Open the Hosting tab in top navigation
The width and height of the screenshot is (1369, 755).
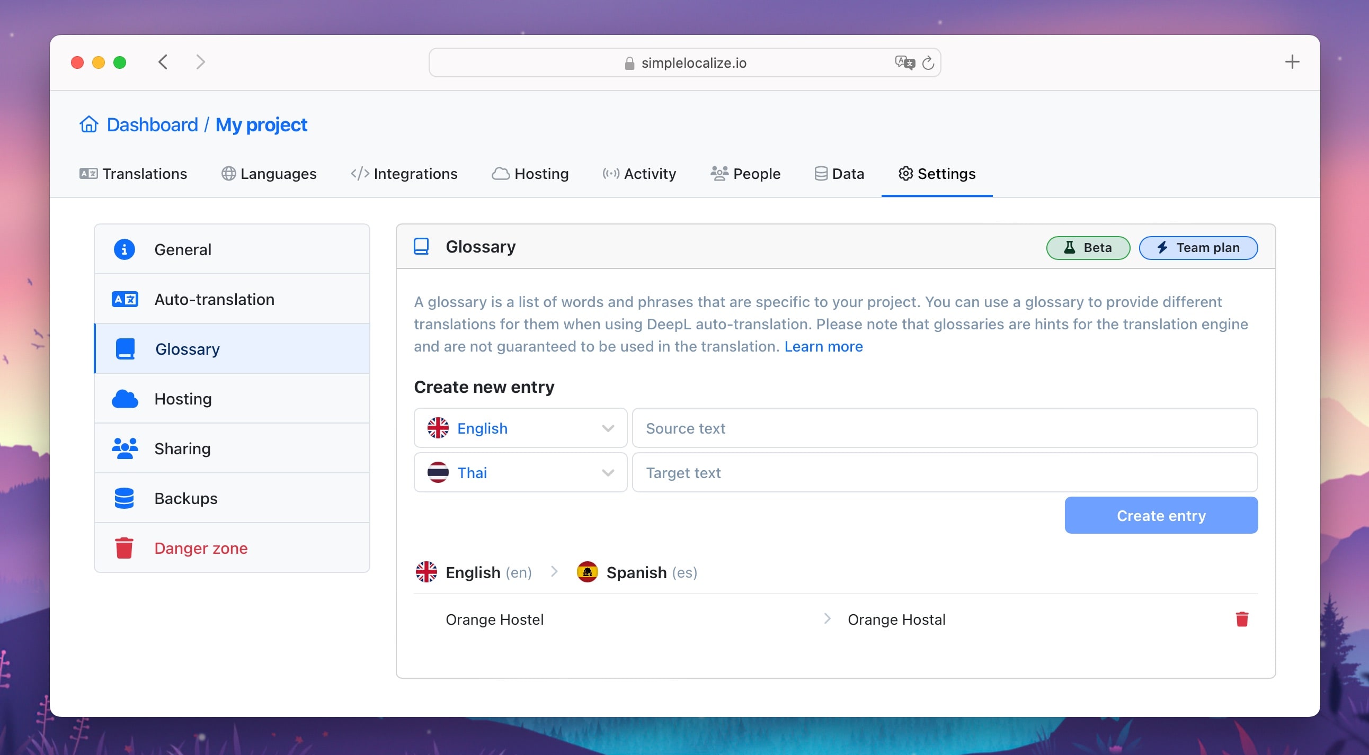pos(530,174)
